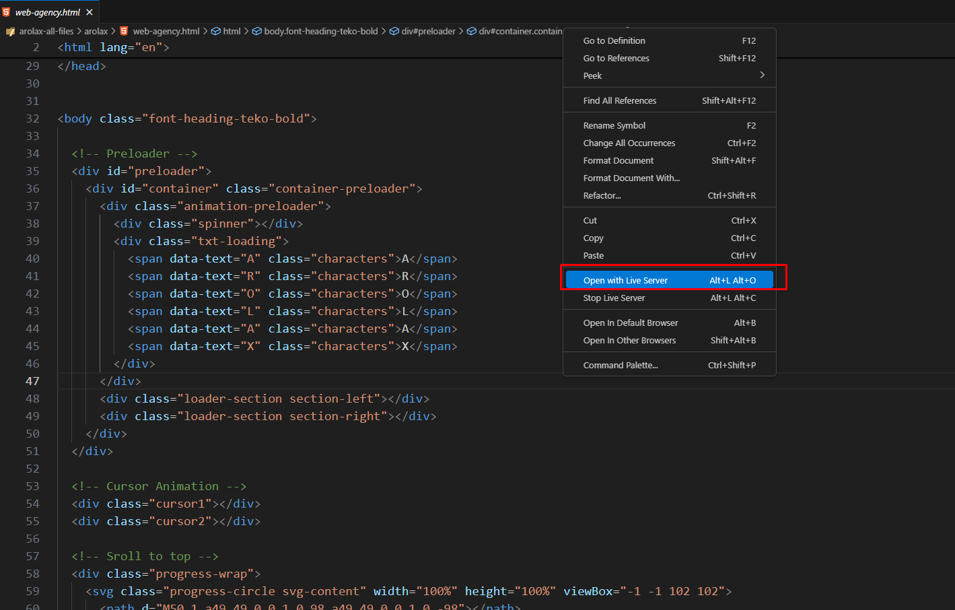Select Open In Default Browser

click(x=669, y=323)
